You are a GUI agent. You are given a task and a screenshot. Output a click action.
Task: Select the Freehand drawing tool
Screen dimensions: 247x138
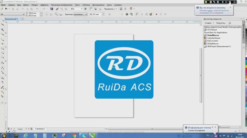(x=2, y=39)
